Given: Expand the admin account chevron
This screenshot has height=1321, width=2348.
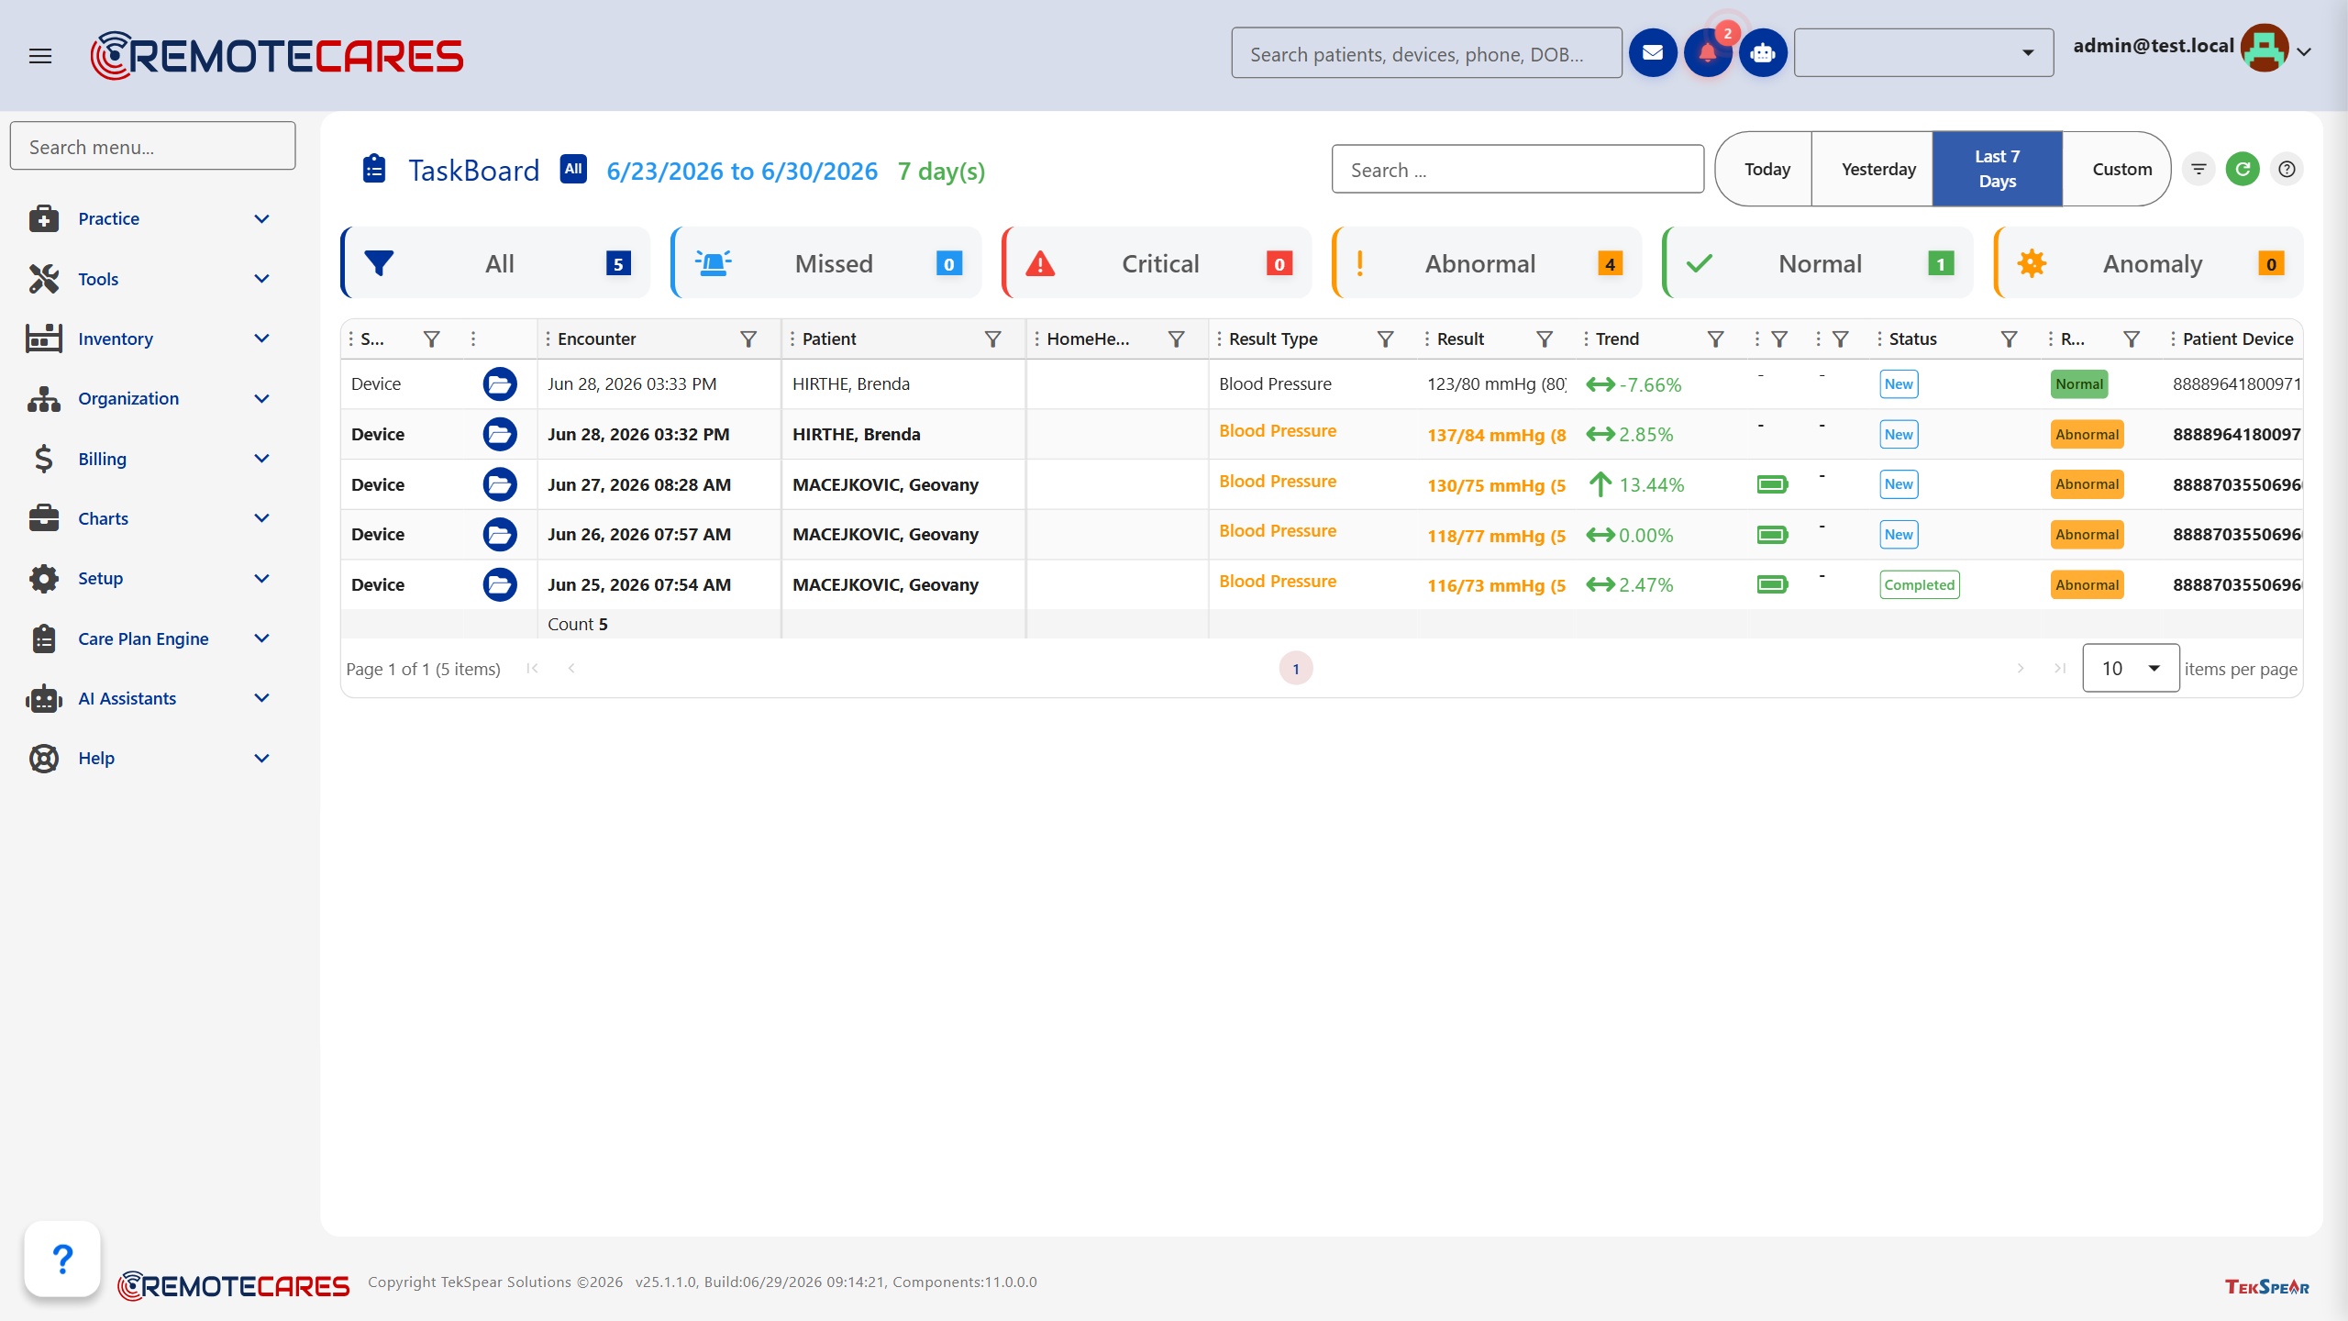Looking at the screenshot, I should click(x=2304, y=52).
